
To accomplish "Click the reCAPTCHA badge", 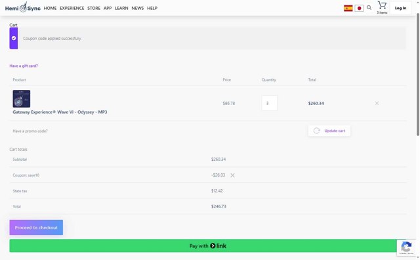I will coord(406,248).
